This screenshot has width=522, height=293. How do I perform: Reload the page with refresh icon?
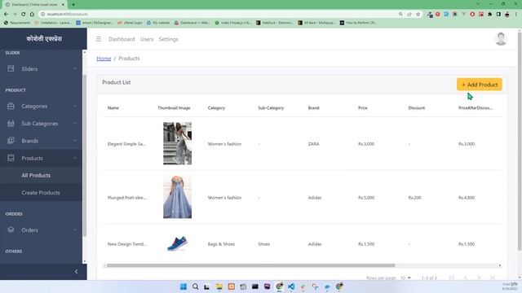pos(23,14)
